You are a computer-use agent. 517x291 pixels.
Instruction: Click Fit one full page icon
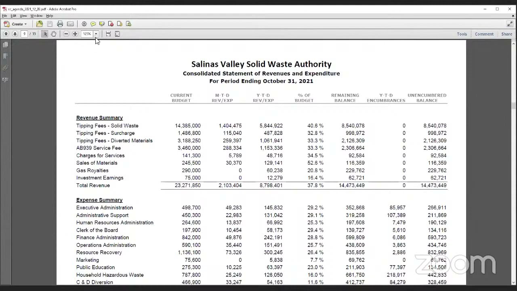[118, 34]
